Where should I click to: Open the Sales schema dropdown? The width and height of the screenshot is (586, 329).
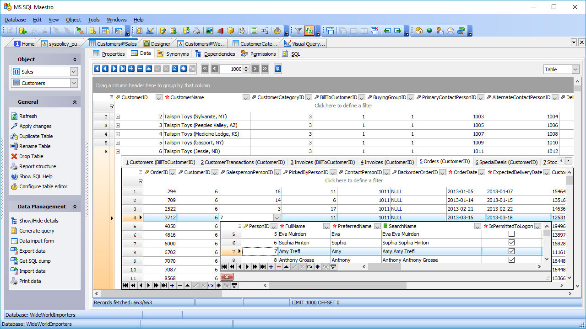pos(74,72)
